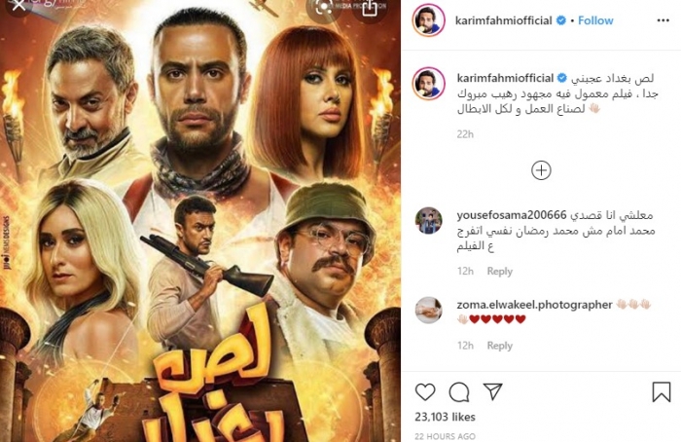Reply to yousefosama200666's comment
Viewport: 681px width, 442px height.
point(499,272)
